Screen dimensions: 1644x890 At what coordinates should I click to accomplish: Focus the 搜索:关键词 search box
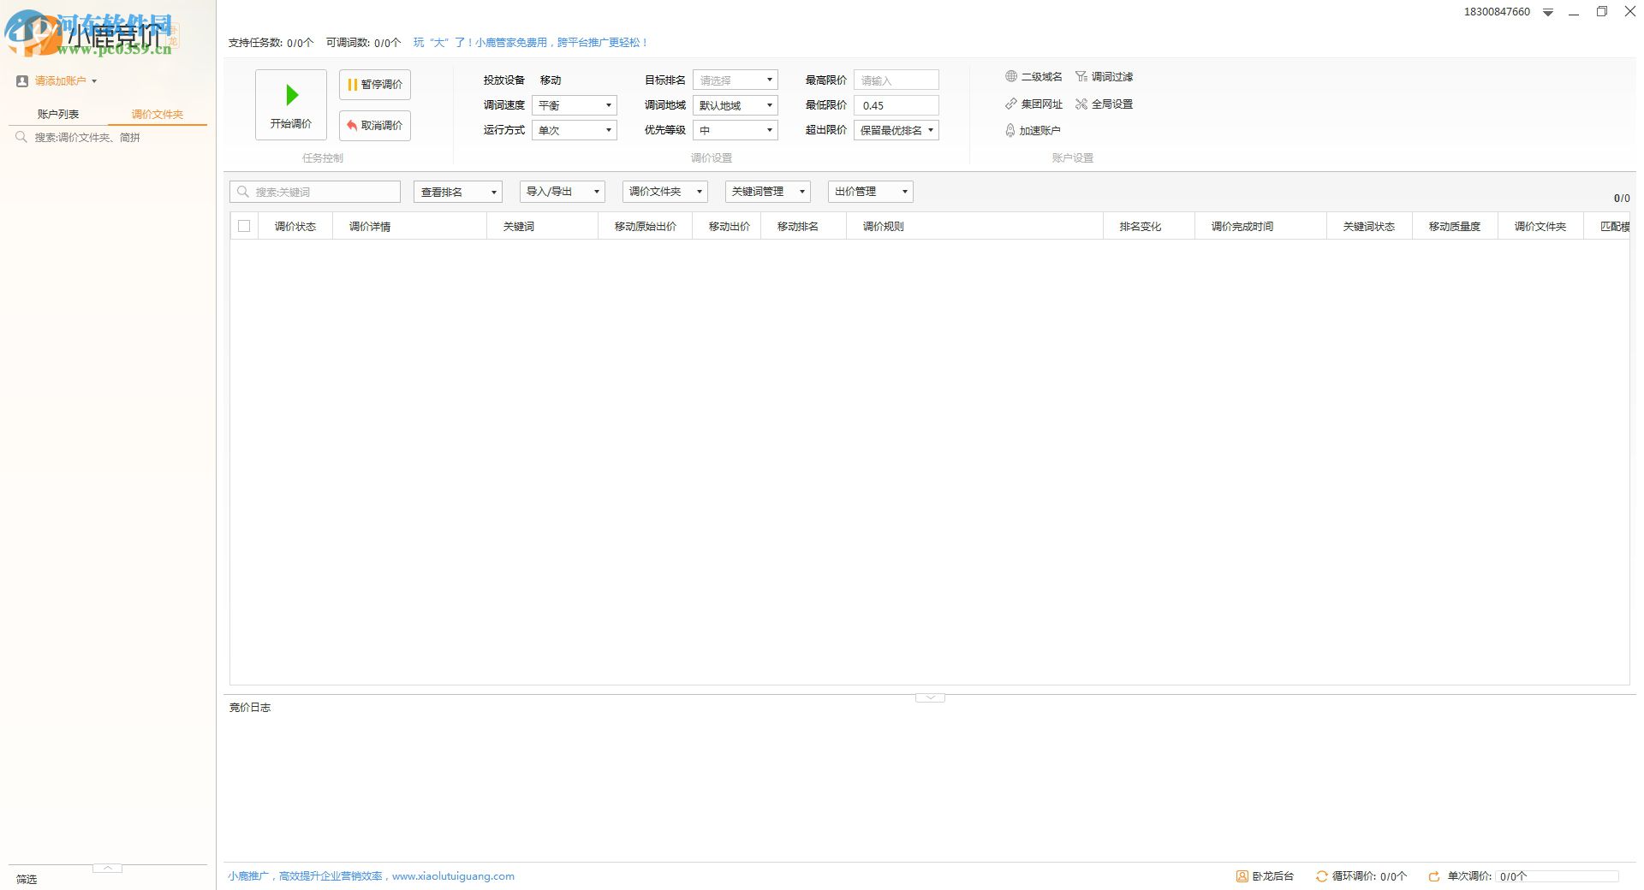point(315,192)
